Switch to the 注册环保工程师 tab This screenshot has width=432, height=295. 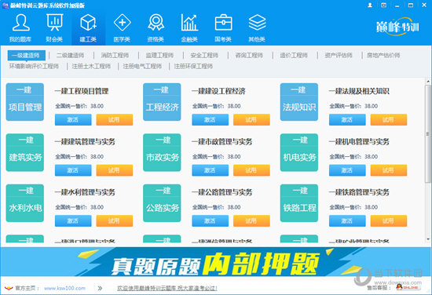(x=193, y=66)
